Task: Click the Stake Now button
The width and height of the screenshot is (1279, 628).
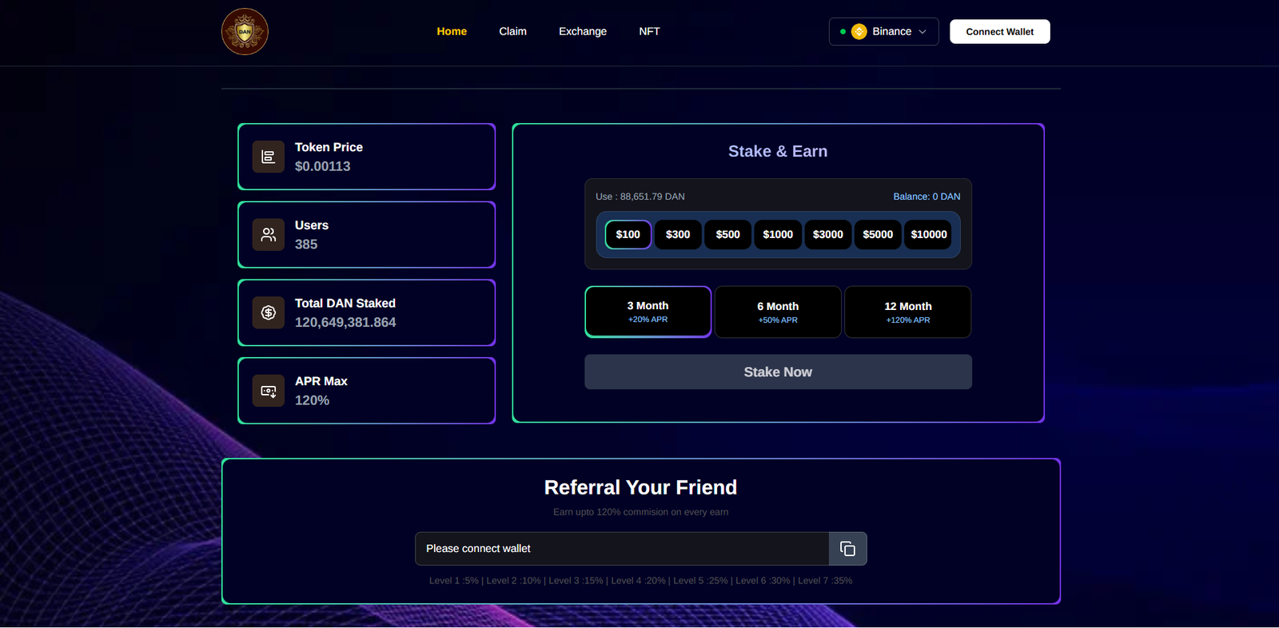Action: [x=778, y=372]
